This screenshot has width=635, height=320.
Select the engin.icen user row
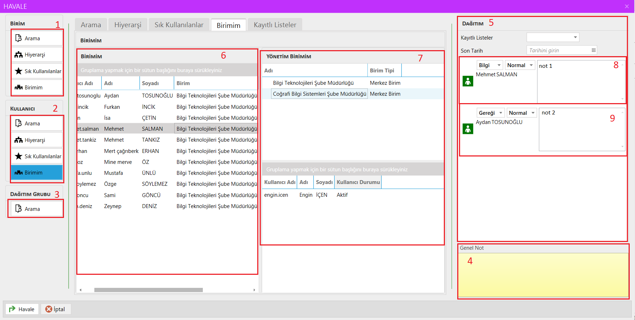pyautogui.click(x=353, y=195)
